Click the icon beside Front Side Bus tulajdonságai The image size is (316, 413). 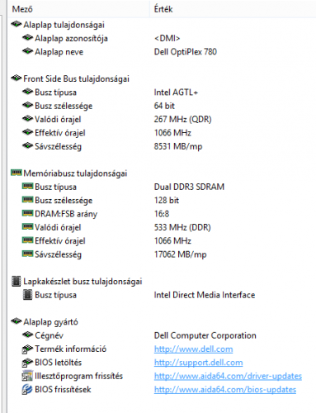(17, 78)
